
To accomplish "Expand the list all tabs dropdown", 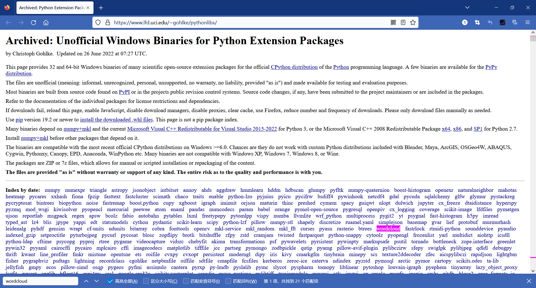I will (467, 8).
